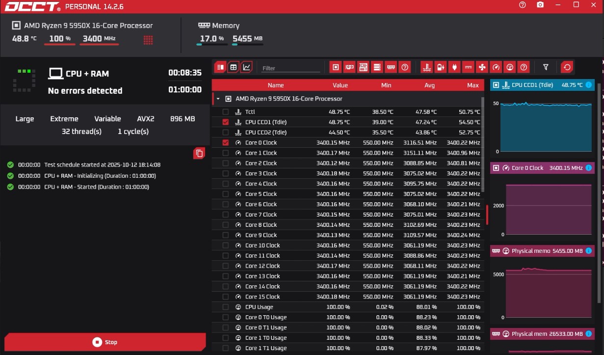Click the CPU + RAM test title

point(87,74)
